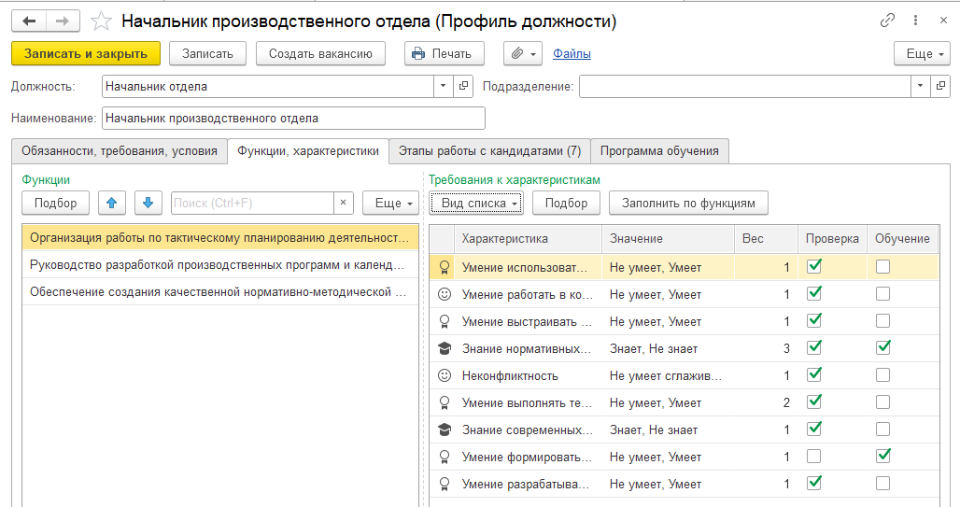Enable Проверка for Умение формировать row
Image resolution: width=960 pixels, height=507 pixels.
(813, 457)
